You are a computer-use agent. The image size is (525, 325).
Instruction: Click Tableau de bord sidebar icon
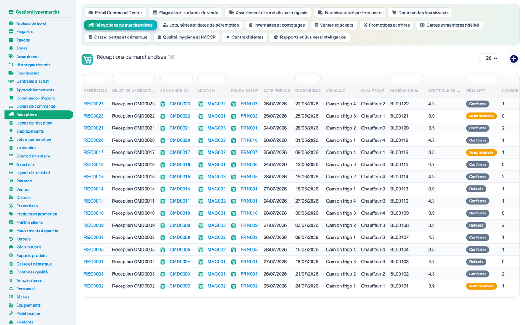pyautogui.click(x=11, y=23)
